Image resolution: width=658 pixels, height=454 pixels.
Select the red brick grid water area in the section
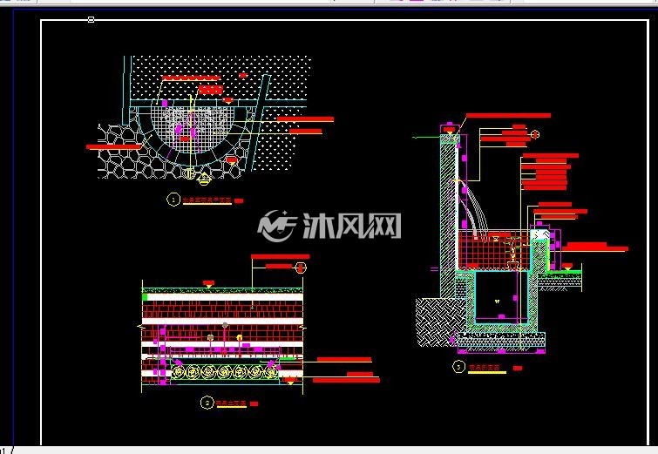pyautogui.click(x=494, y=250)
